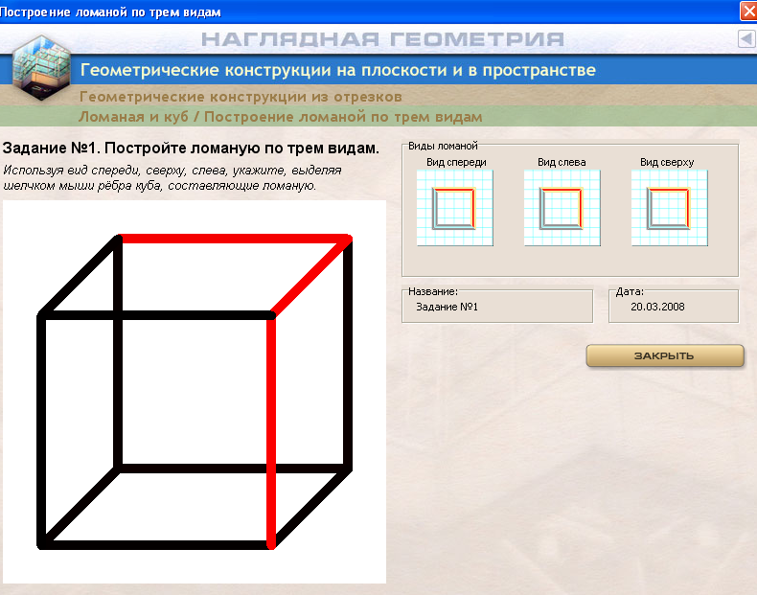The height and width of the screenshot is (595, 757).
Task: Select the black back-left vertical cube edge
Action: (118, 353)
